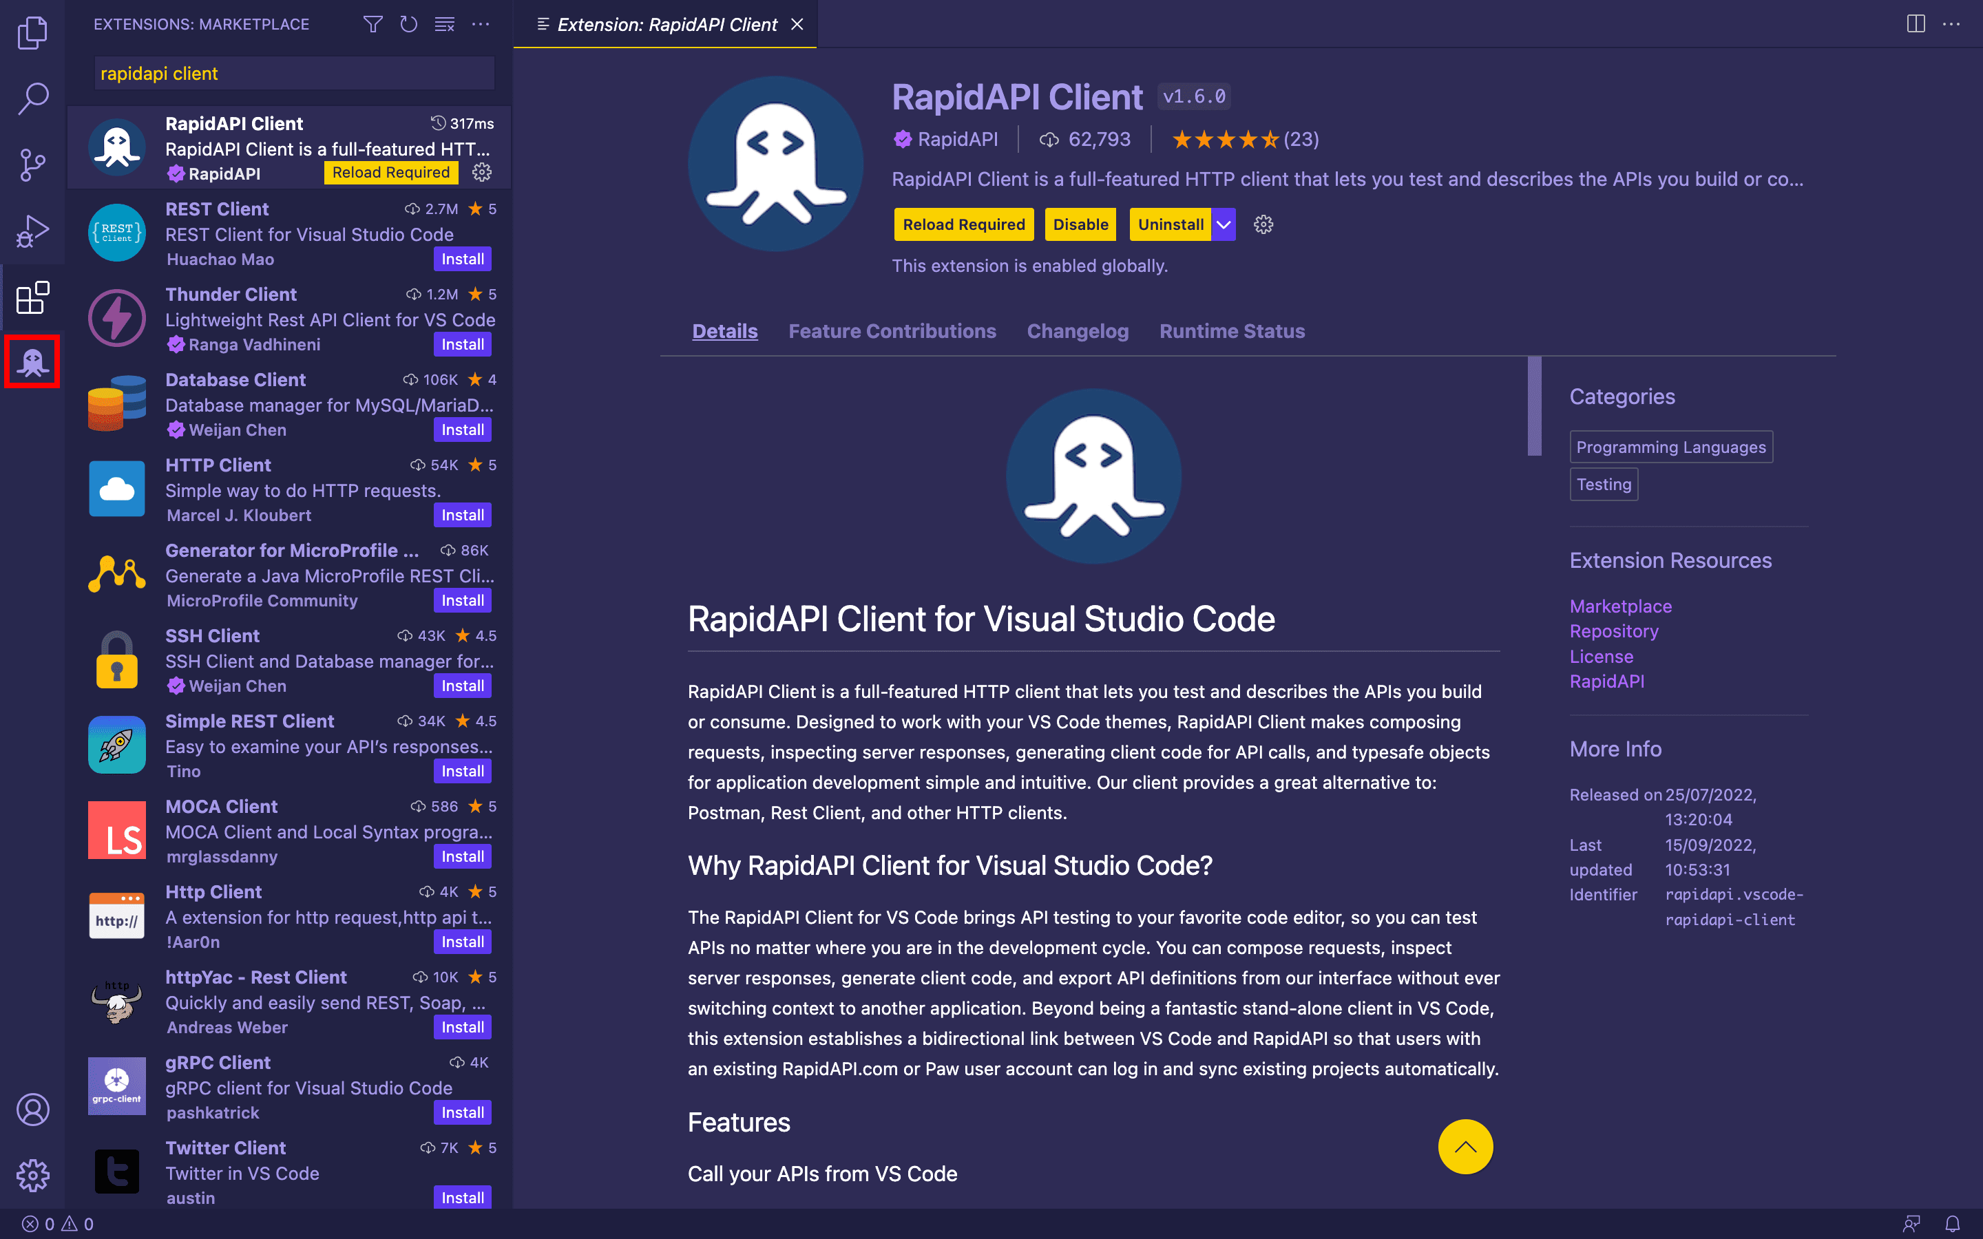Click the errors and warnings status indicator
1983x1239 pixels.
[x=57, y=1223]
